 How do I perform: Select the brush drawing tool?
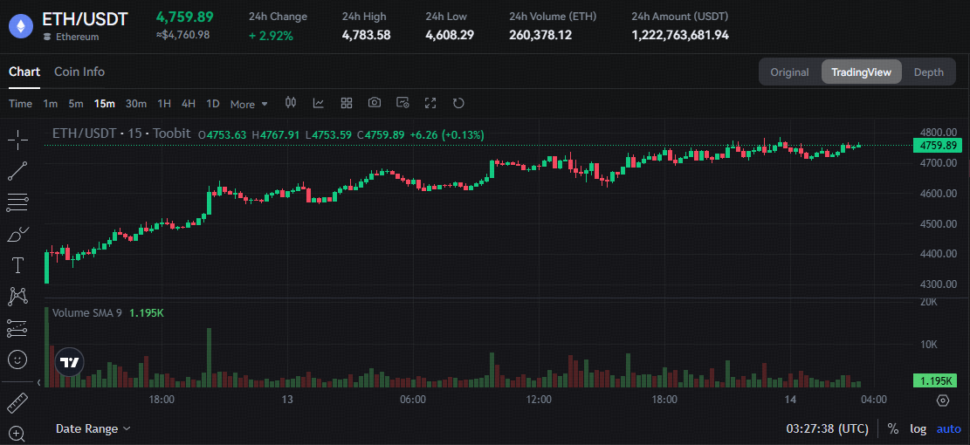tap(18, 235)
